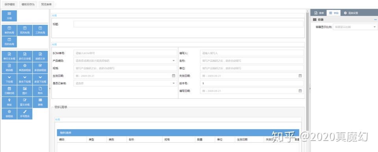Select the 多选按钮组 checkbox group component
This screenshot has width=378, height=152.
pyautogui.click(x=40, y=68)
